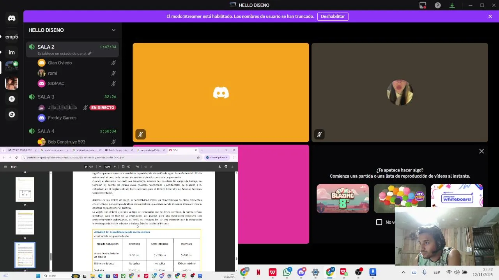Toggle mute icon beside SIDMAC
Viewport: 499px width, 280px height.
(113, 84)
